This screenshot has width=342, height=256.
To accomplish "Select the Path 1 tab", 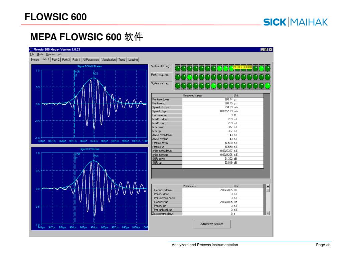I will coord(45,59).
